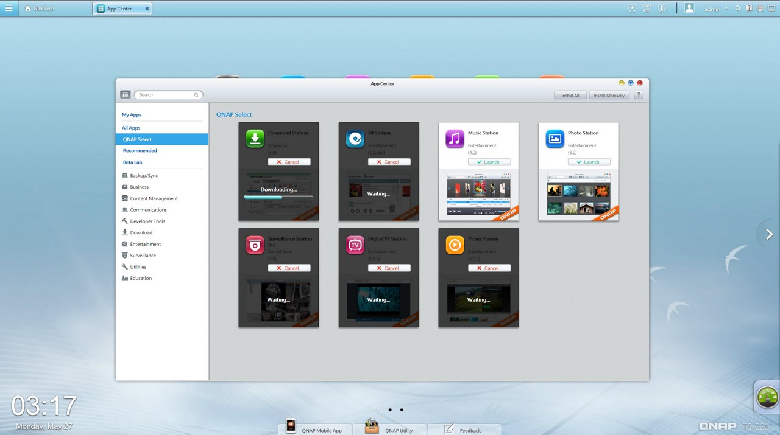
Task: Select Business category
Action: [x=140, y=187]
